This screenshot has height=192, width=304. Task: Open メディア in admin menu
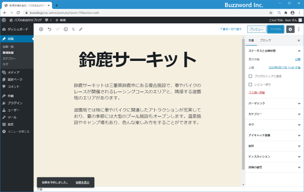(x=17, y=73)
